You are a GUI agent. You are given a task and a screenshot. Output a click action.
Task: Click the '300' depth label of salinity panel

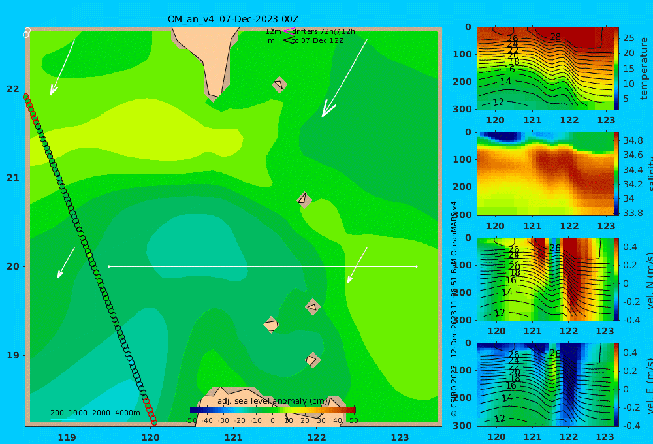(462, 215)
